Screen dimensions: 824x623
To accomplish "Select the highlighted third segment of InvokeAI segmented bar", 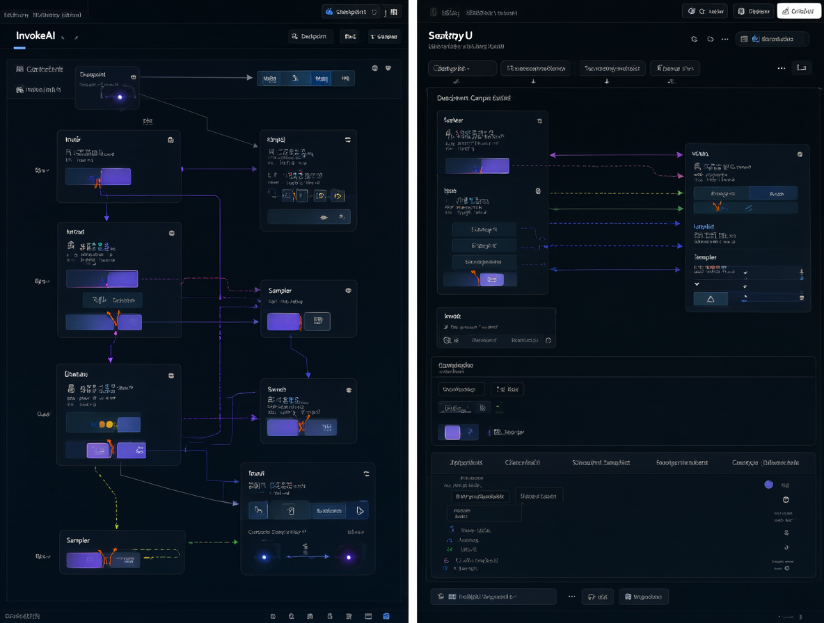I will tap(321, 78).
